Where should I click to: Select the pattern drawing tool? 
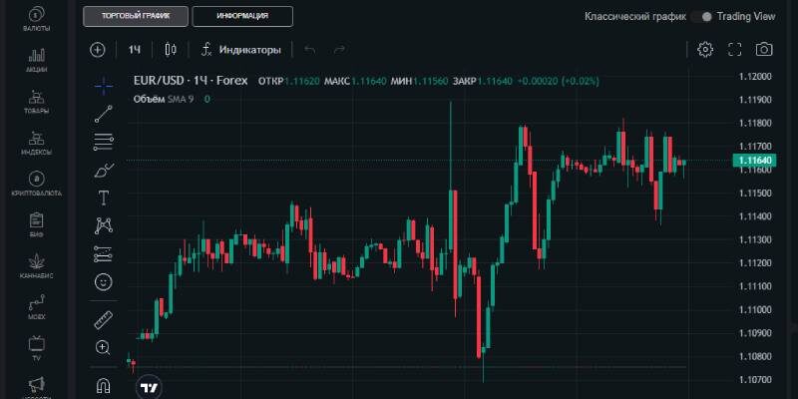point(104,225)
